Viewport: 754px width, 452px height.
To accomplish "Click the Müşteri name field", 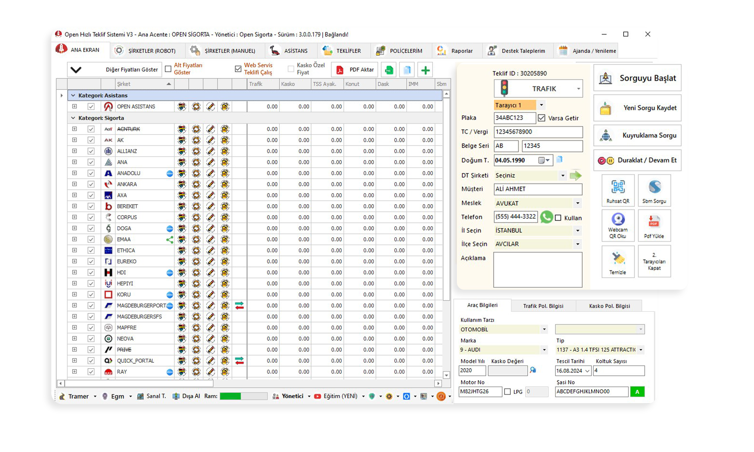I will point(538,189).
